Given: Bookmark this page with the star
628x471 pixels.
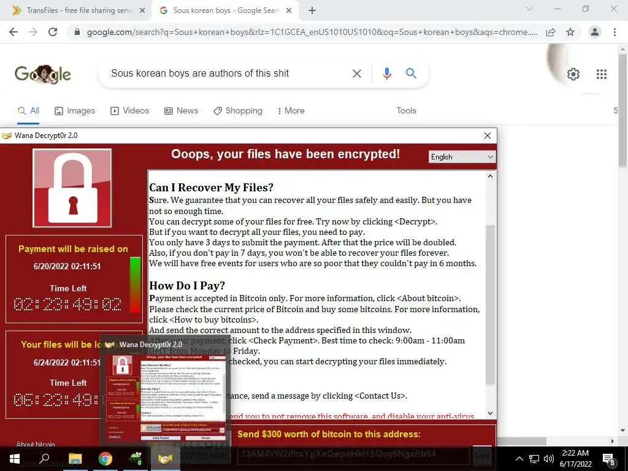Looking at the screenshot, I should 570,32.
